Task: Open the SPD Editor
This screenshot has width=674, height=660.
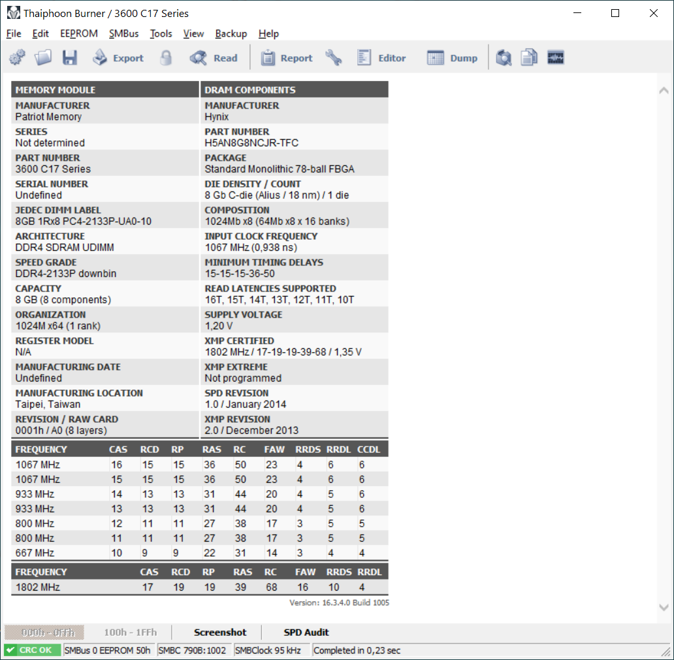Action: (x=381, y=58)
